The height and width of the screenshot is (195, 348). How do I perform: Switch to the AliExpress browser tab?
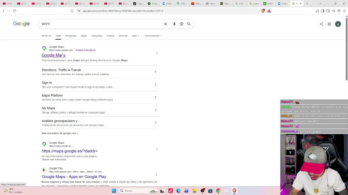point(196,4)
